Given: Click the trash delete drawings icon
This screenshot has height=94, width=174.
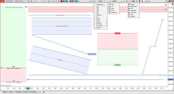Looking at the screenshot, I should pyautogui.click(x=142, y=1).
